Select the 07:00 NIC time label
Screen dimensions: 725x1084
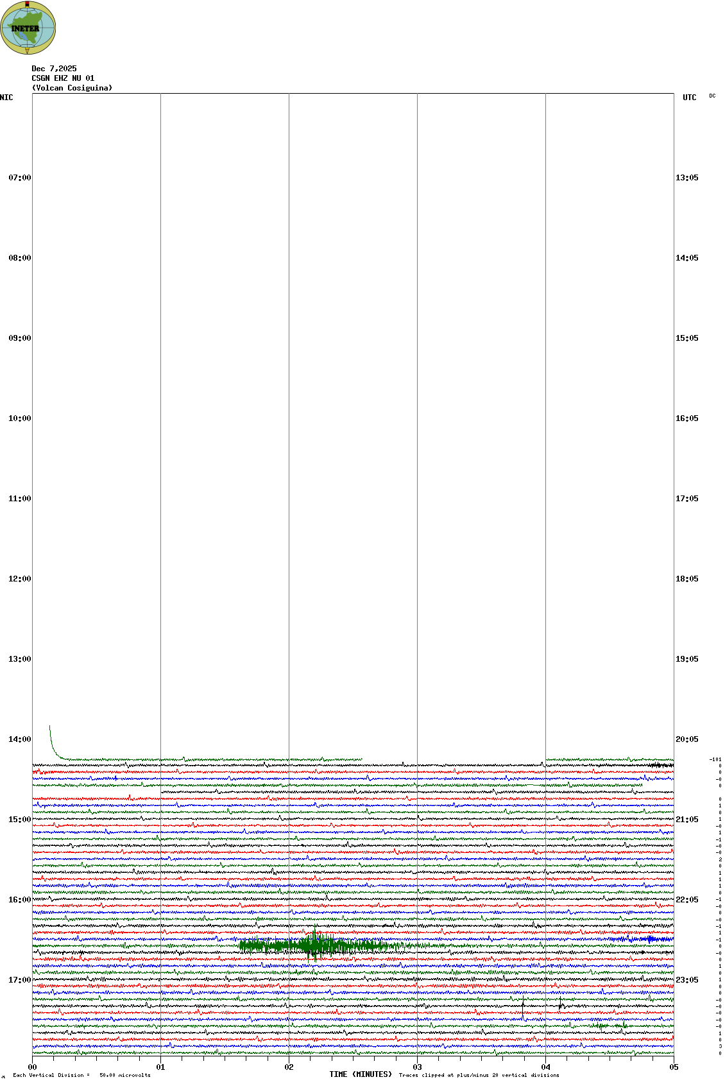pos(19,178)
